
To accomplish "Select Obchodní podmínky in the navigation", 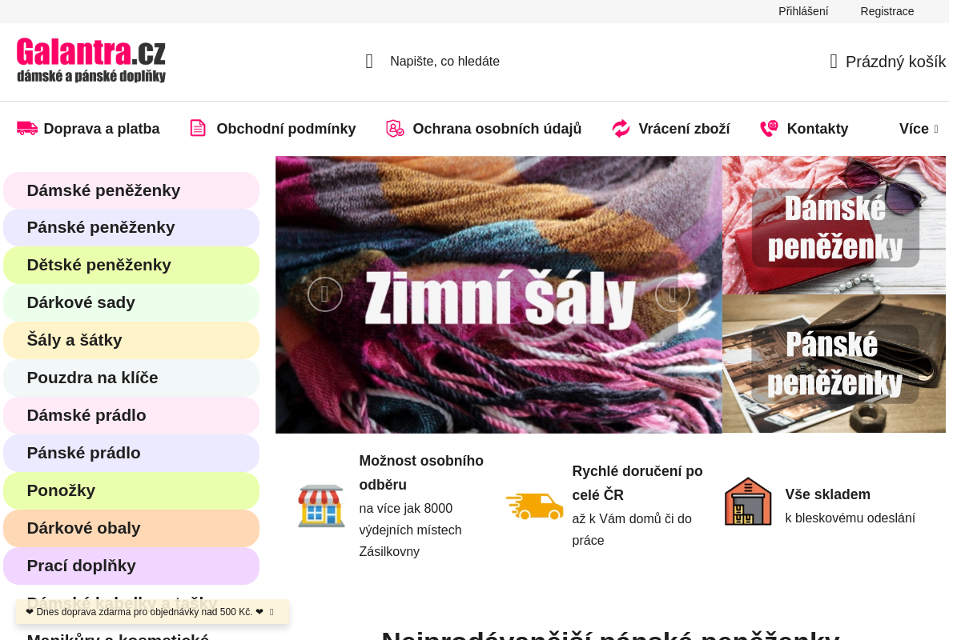I will pyautogui.click(x=285, y=128).
